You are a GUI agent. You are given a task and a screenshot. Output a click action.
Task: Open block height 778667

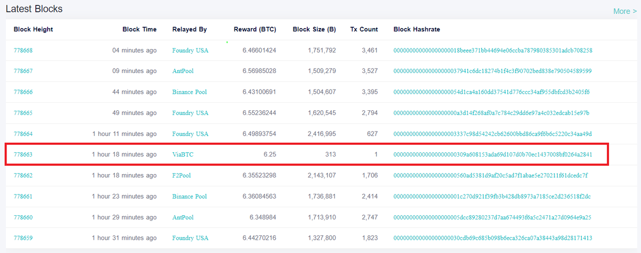[x=23, y=71]
